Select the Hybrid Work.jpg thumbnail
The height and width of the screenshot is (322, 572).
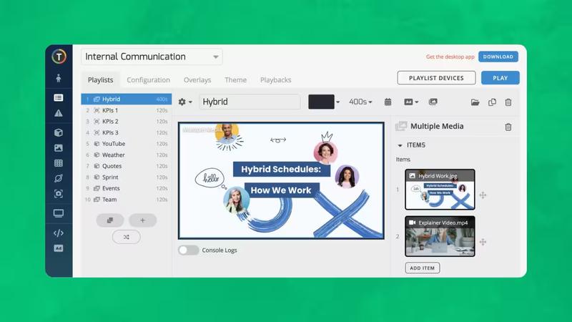point(440,190)
